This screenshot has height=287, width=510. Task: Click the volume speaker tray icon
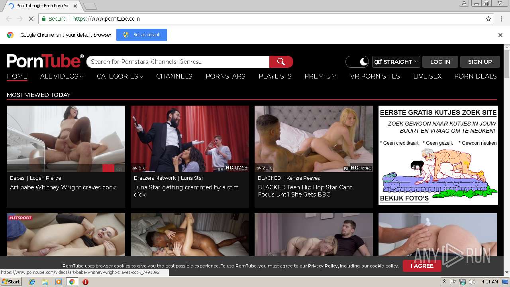(472, 282)
